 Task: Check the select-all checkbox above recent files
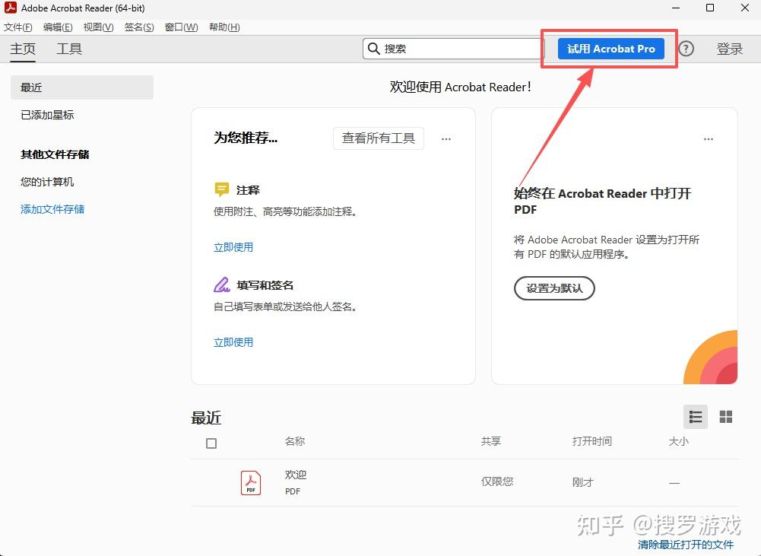point(211,442)
